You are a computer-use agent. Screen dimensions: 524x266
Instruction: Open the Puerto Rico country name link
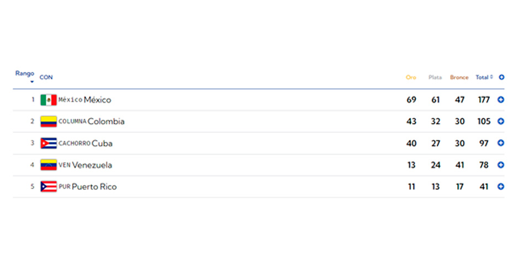click(94, 187)
